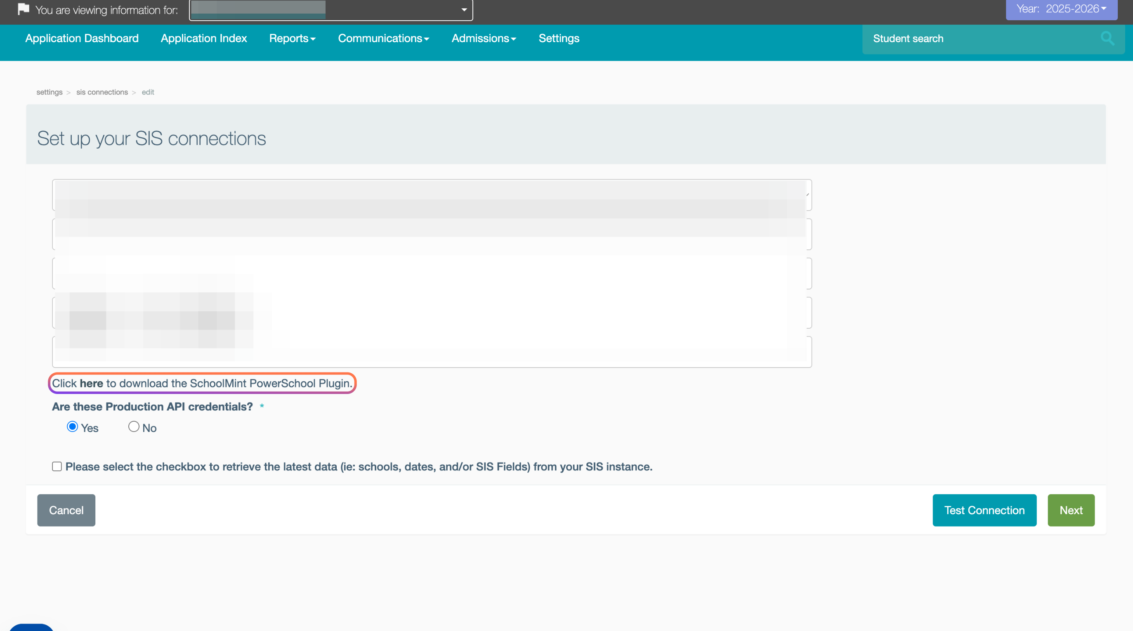Screen dimensions: 1133x631
Task: Open the Year 2025-2026 dropdown
Action: pyautogui.click(x=1061, y=9)
